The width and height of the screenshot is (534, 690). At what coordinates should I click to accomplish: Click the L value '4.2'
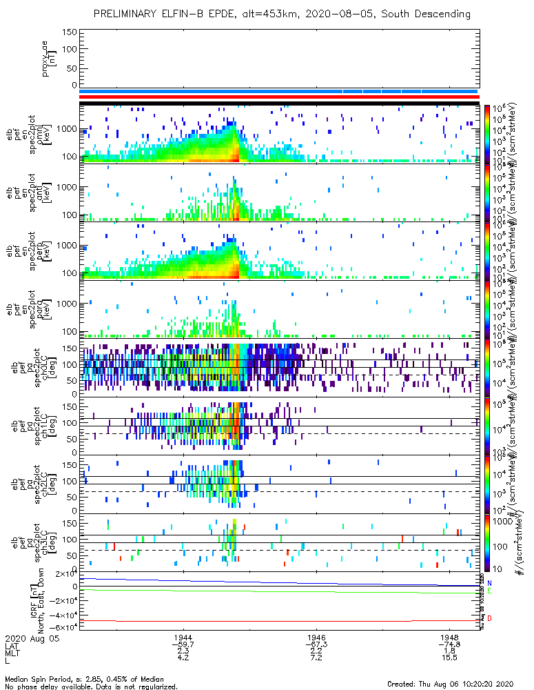click(x=183, y=658)
